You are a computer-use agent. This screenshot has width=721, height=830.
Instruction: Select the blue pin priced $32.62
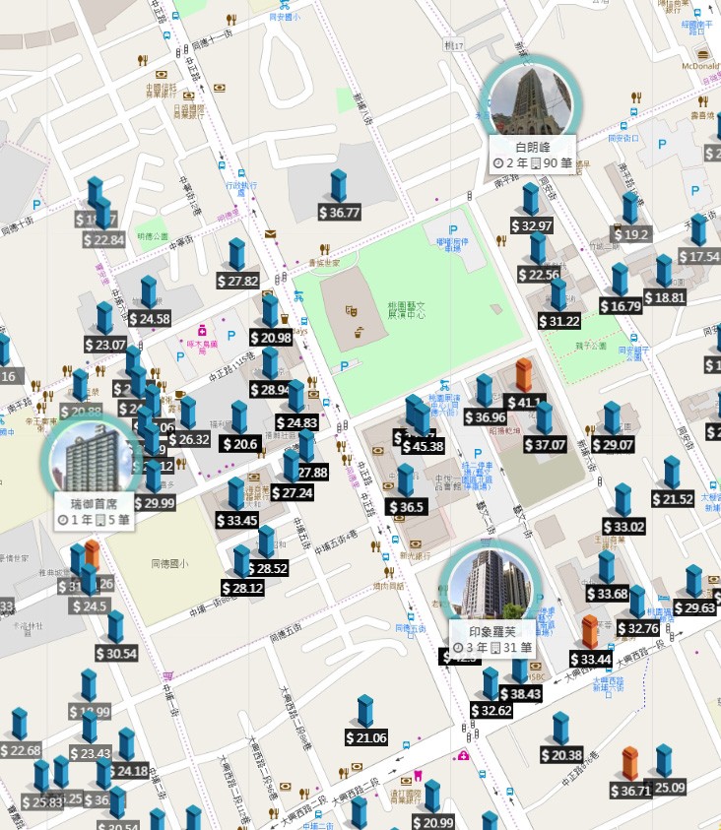[491, 684]
